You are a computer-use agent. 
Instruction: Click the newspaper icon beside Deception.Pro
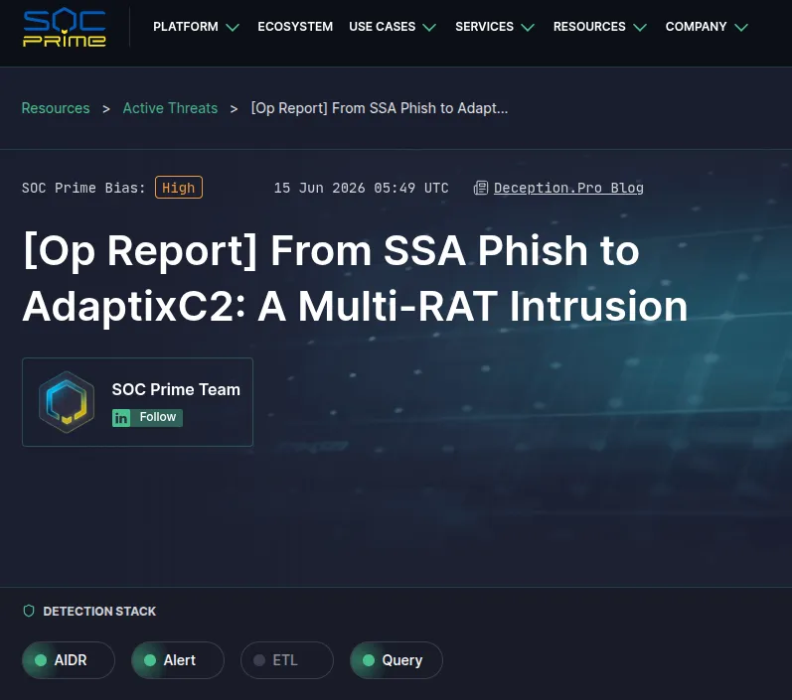pyautogui.click(x=481, y=188)
